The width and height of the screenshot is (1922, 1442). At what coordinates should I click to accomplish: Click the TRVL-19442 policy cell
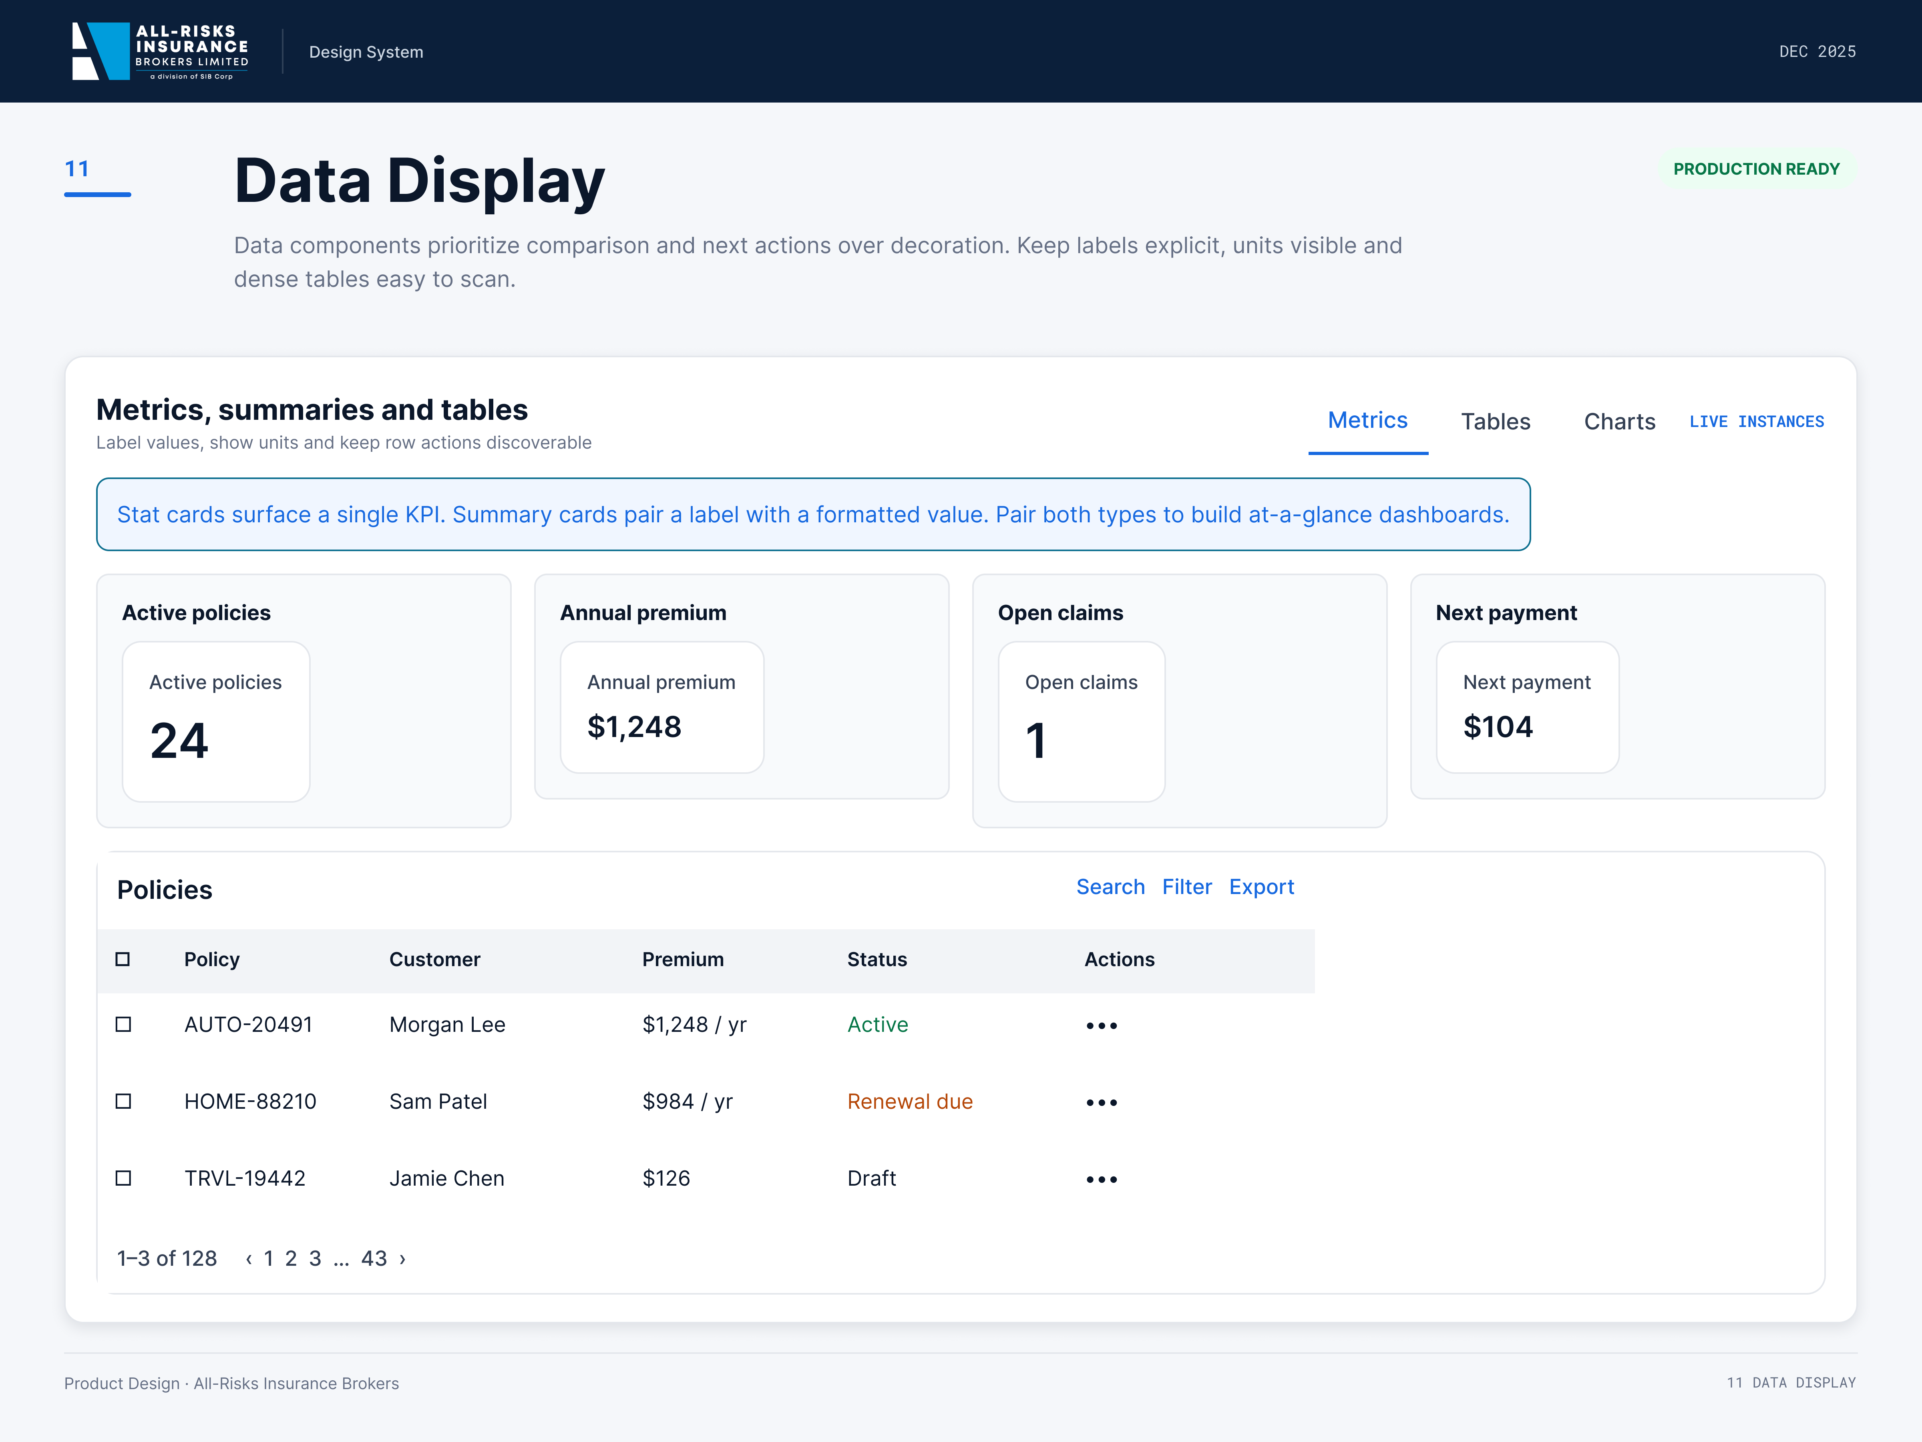[x=245, y=1178]
